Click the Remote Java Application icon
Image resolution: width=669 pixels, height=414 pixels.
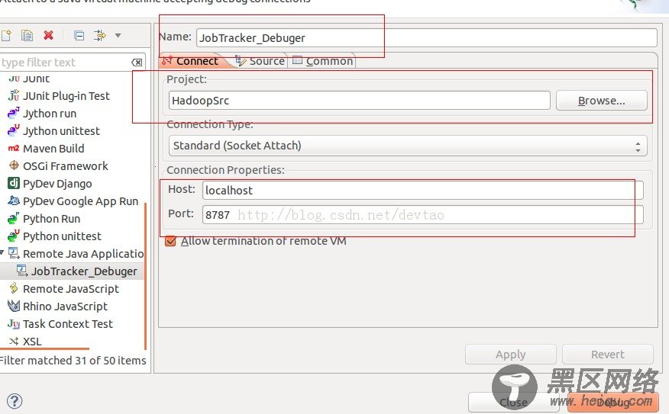14,253
